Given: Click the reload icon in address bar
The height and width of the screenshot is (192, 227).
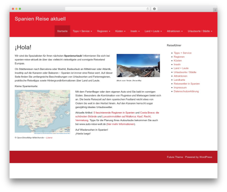Looking at the screenshot, I should tap(148, 9).
